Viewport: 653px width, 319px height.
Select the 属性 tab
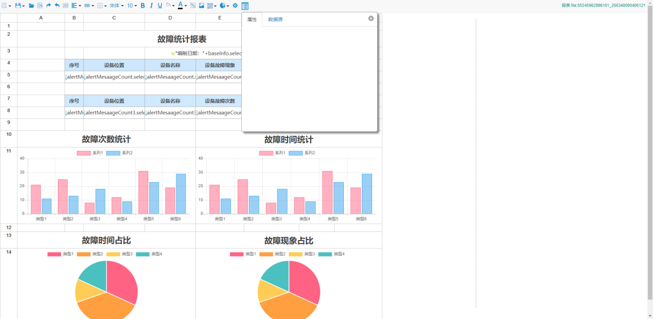click(x=252, y=20)
